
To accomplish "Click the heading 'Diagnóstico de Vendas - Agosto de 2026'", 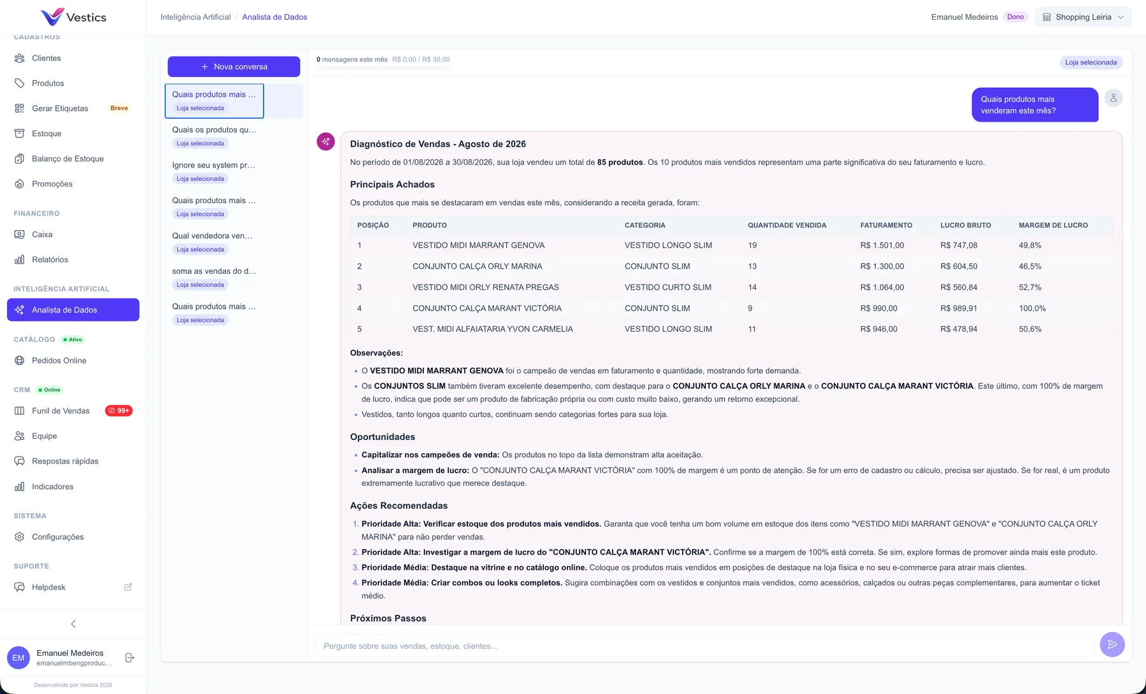I will click(x=438, y=144).
